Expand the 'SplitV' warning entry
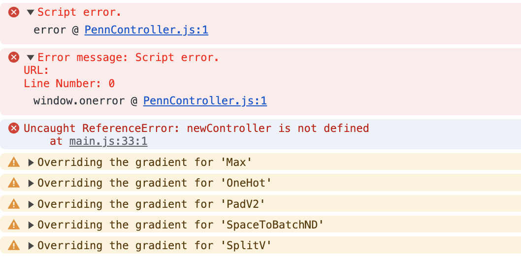The image size is (521, 260). (x=31, y=246)
